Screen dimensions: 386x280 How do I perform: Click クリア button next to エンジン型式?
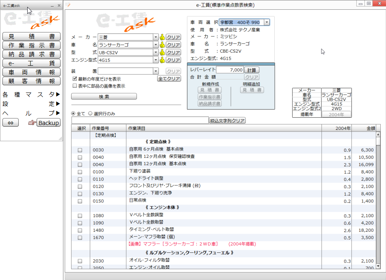(173, 60)
